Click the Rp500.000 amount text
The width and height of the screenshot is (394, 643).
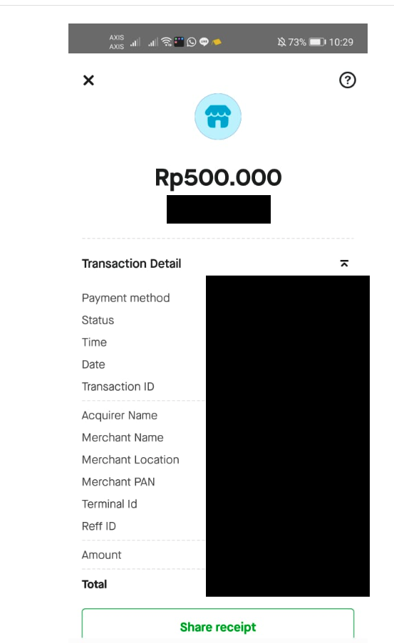pos(218,177)
